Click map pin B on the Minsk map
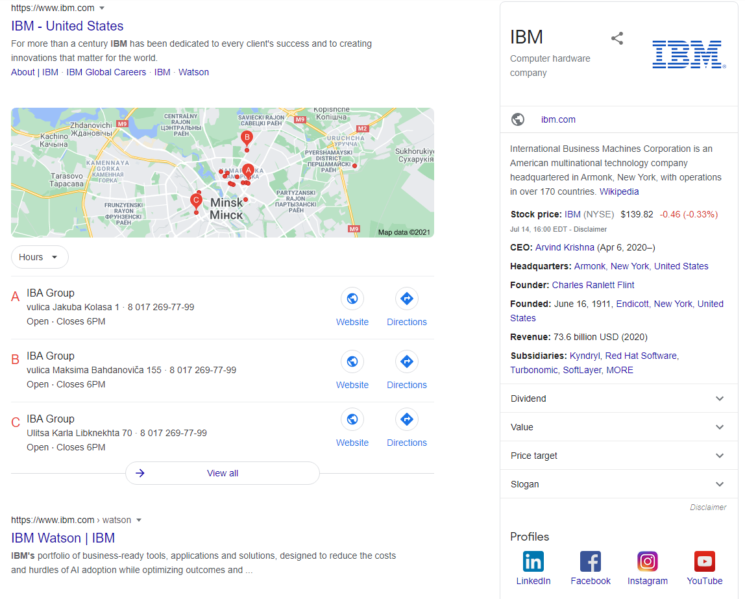 click(247, 138)
